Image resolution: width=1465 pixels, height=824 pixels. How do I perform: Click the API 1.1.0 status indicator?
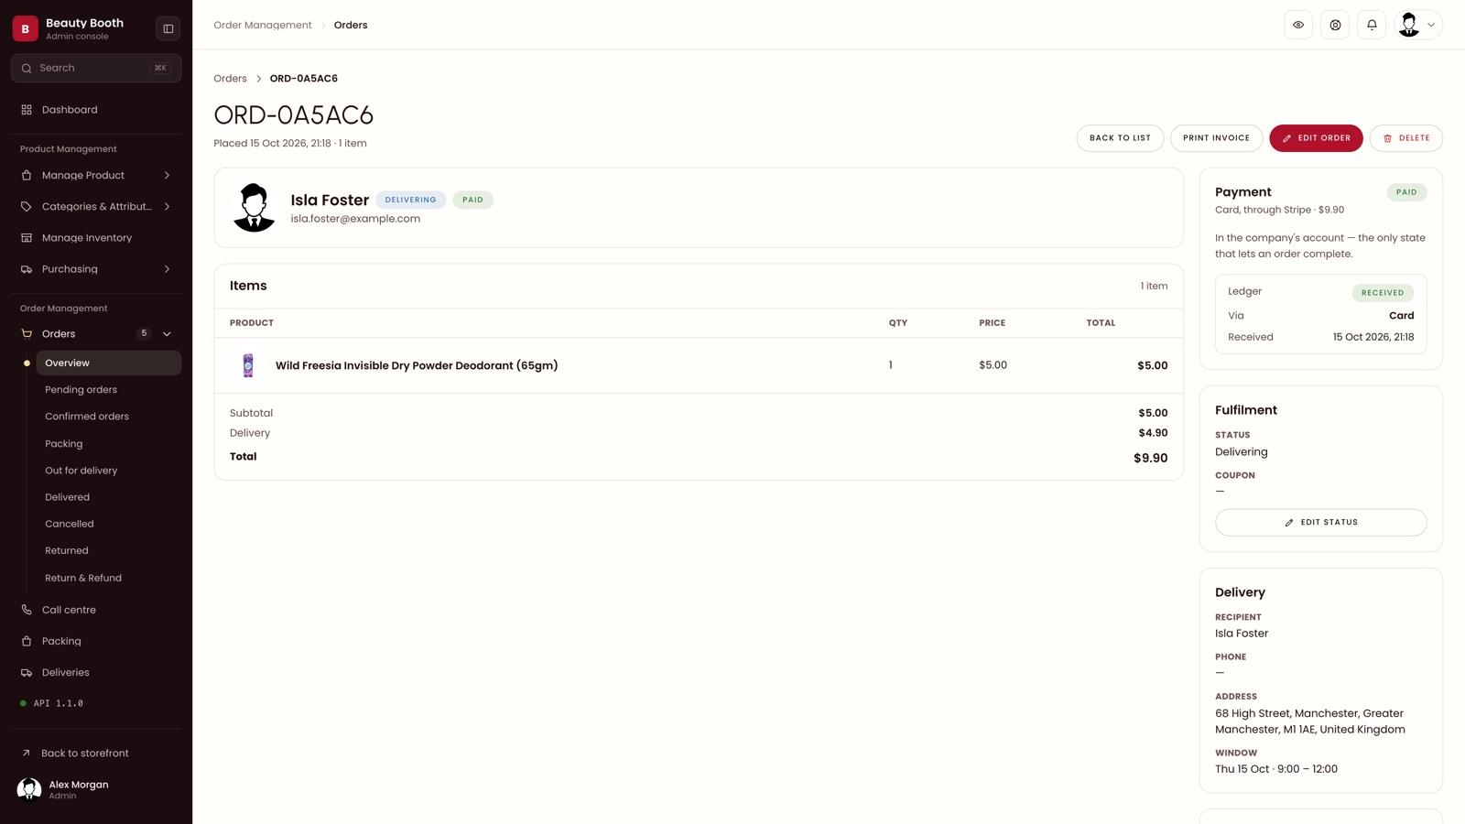(52, 704)
